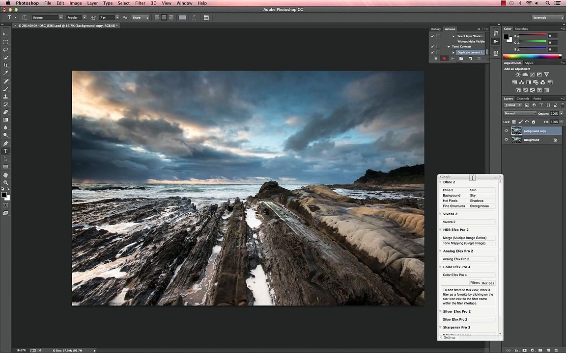
Task: Click the record button in Actions panel
Action: coord(444,59)
